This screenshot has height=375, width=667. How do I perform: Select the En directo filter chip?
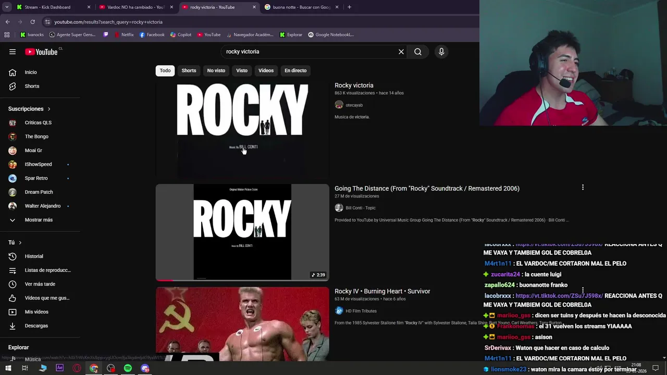coord(295,70)
